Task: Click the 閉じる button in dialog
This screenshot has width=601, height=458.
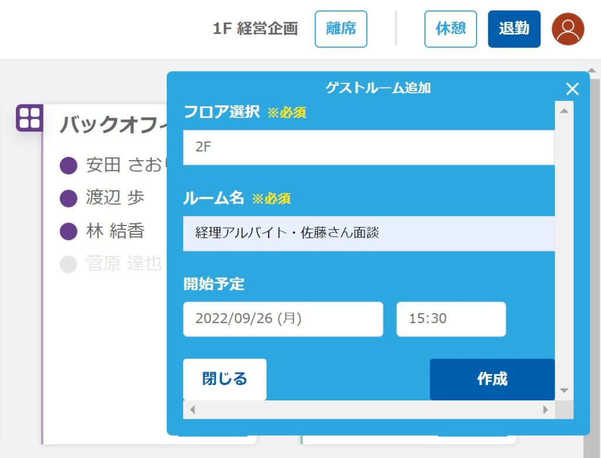Action: tap(225, 379)
